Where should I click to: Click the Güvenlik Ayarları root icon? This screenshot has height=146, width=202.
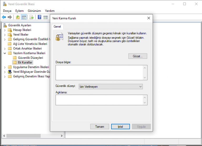[5, 25]
